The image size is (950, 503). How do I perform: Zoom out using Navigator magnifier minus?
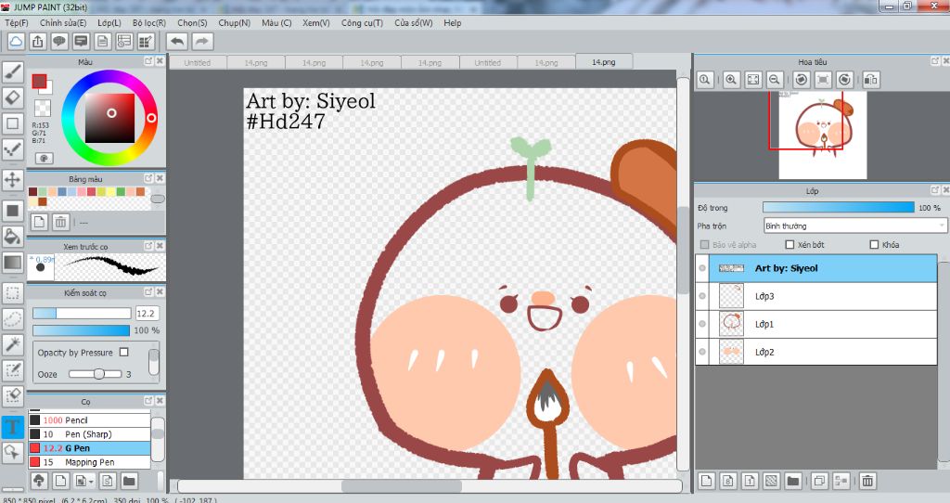[775, 80]
